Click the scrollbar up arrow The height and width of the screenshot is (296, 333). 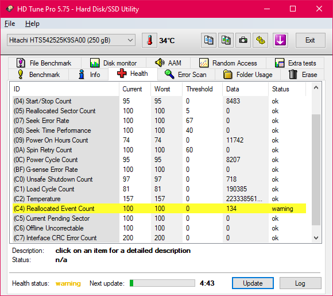[x=316, y=87]
